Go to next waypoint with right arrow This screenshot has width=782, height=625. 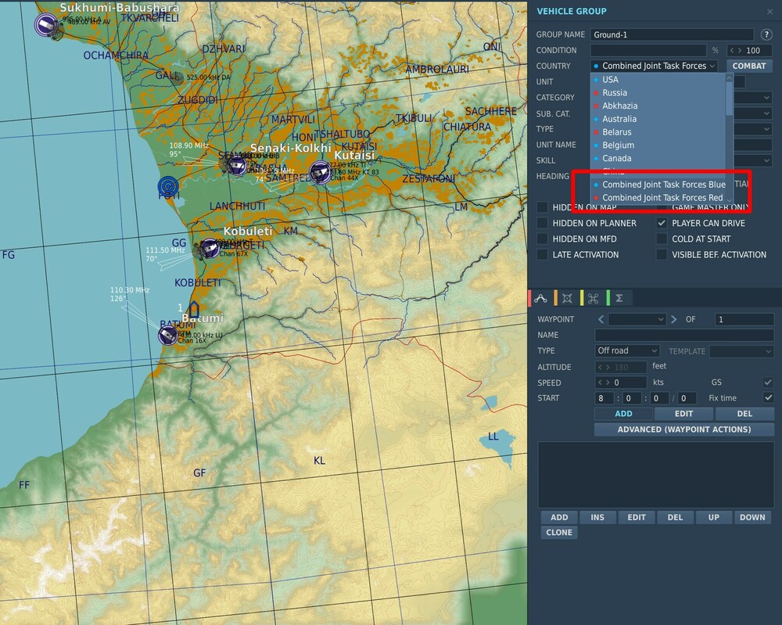673,319
